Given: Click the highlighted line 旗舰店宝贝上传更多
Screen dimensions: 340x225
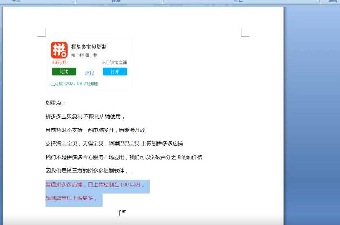Looking at the screenshot, I should pos(71,198).
